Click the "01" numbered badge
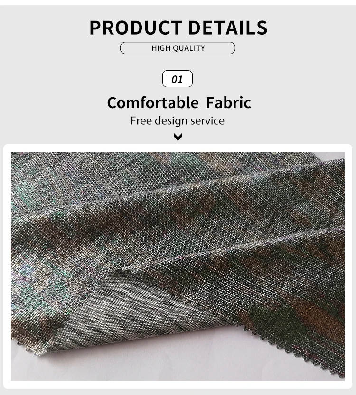 (x=177, y=79)
